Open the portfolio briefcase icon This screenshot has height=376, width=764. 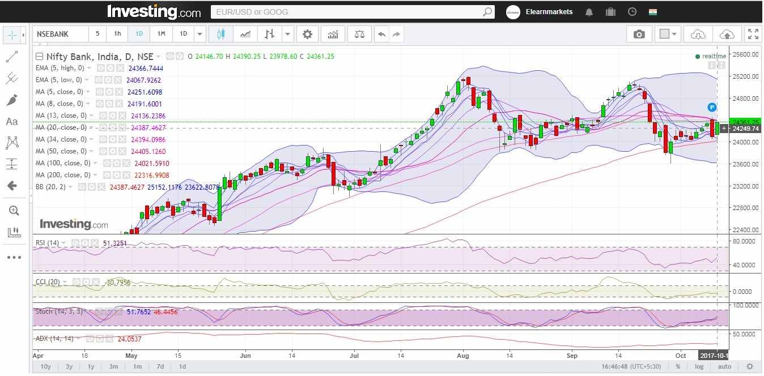pos(610,12)
